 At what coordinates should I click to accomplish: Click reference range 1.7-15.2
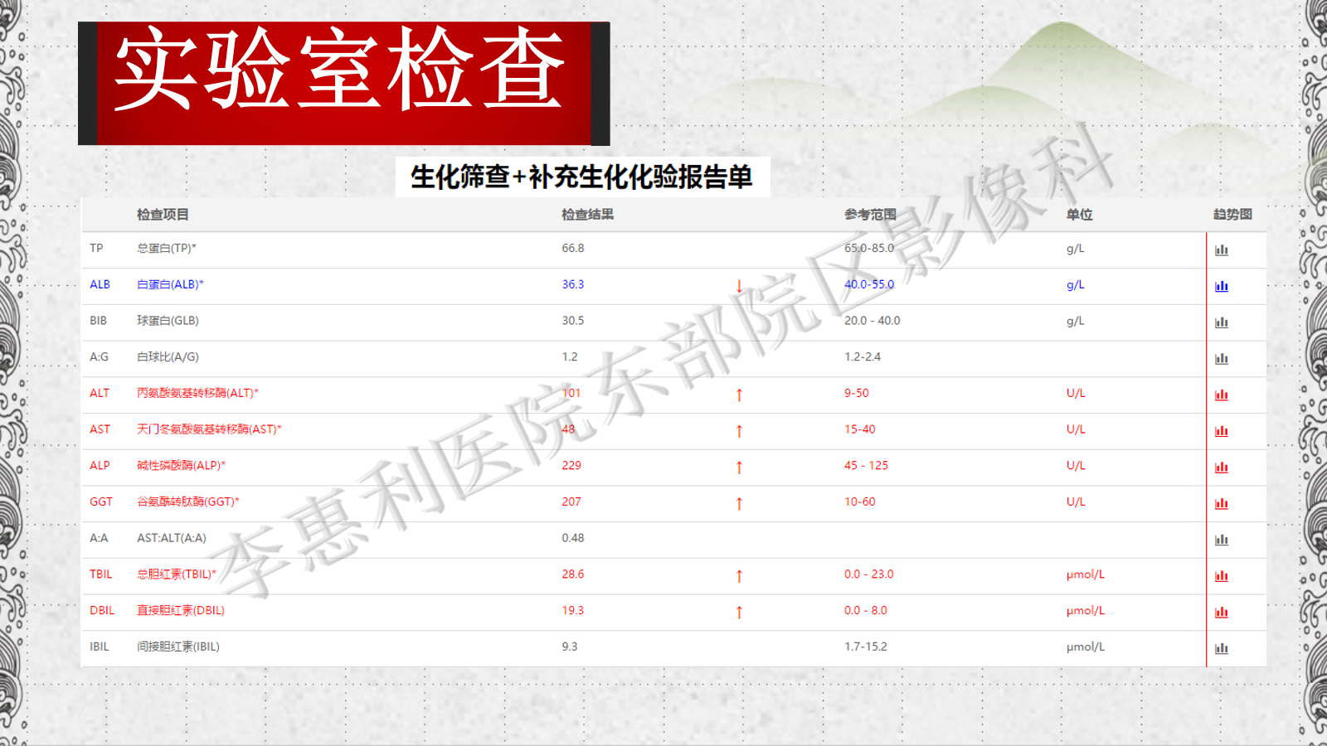[x=866, y=647]
